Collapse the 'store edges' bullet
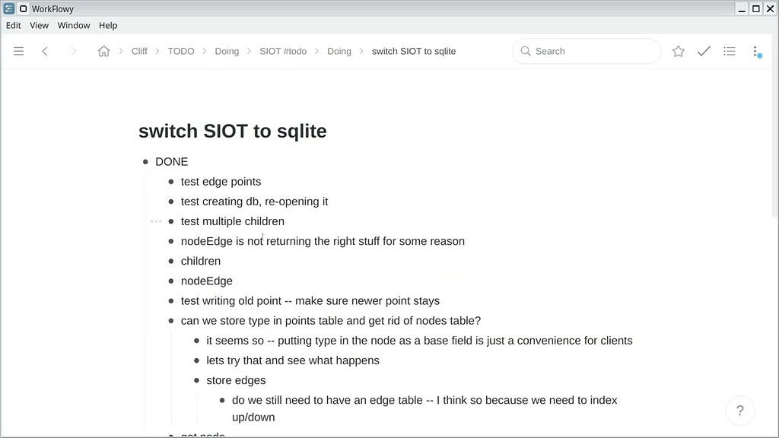 [196, 380]
